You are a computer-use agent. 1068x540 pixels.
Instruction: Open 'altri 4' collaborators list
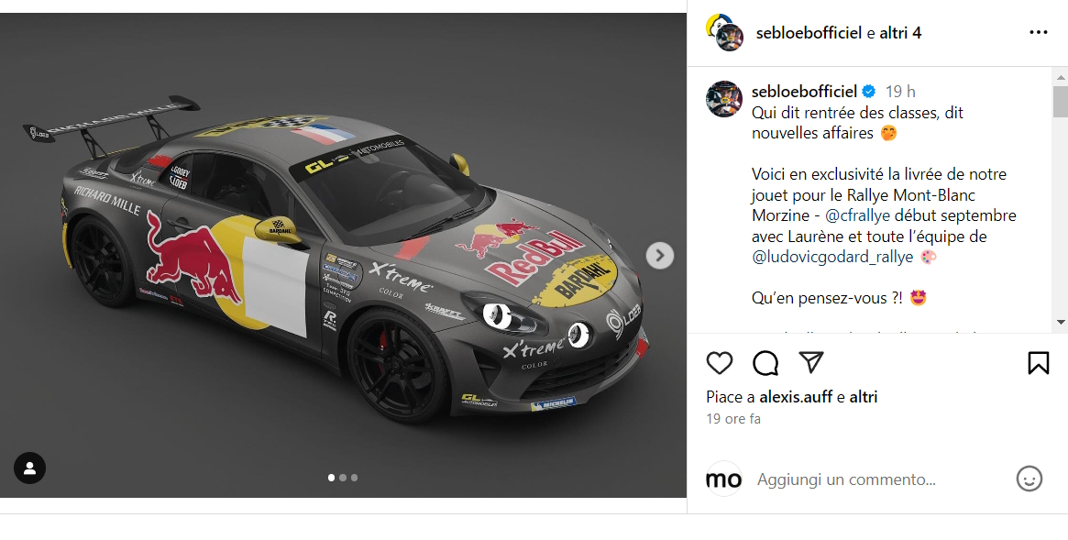tap(900, 33)
